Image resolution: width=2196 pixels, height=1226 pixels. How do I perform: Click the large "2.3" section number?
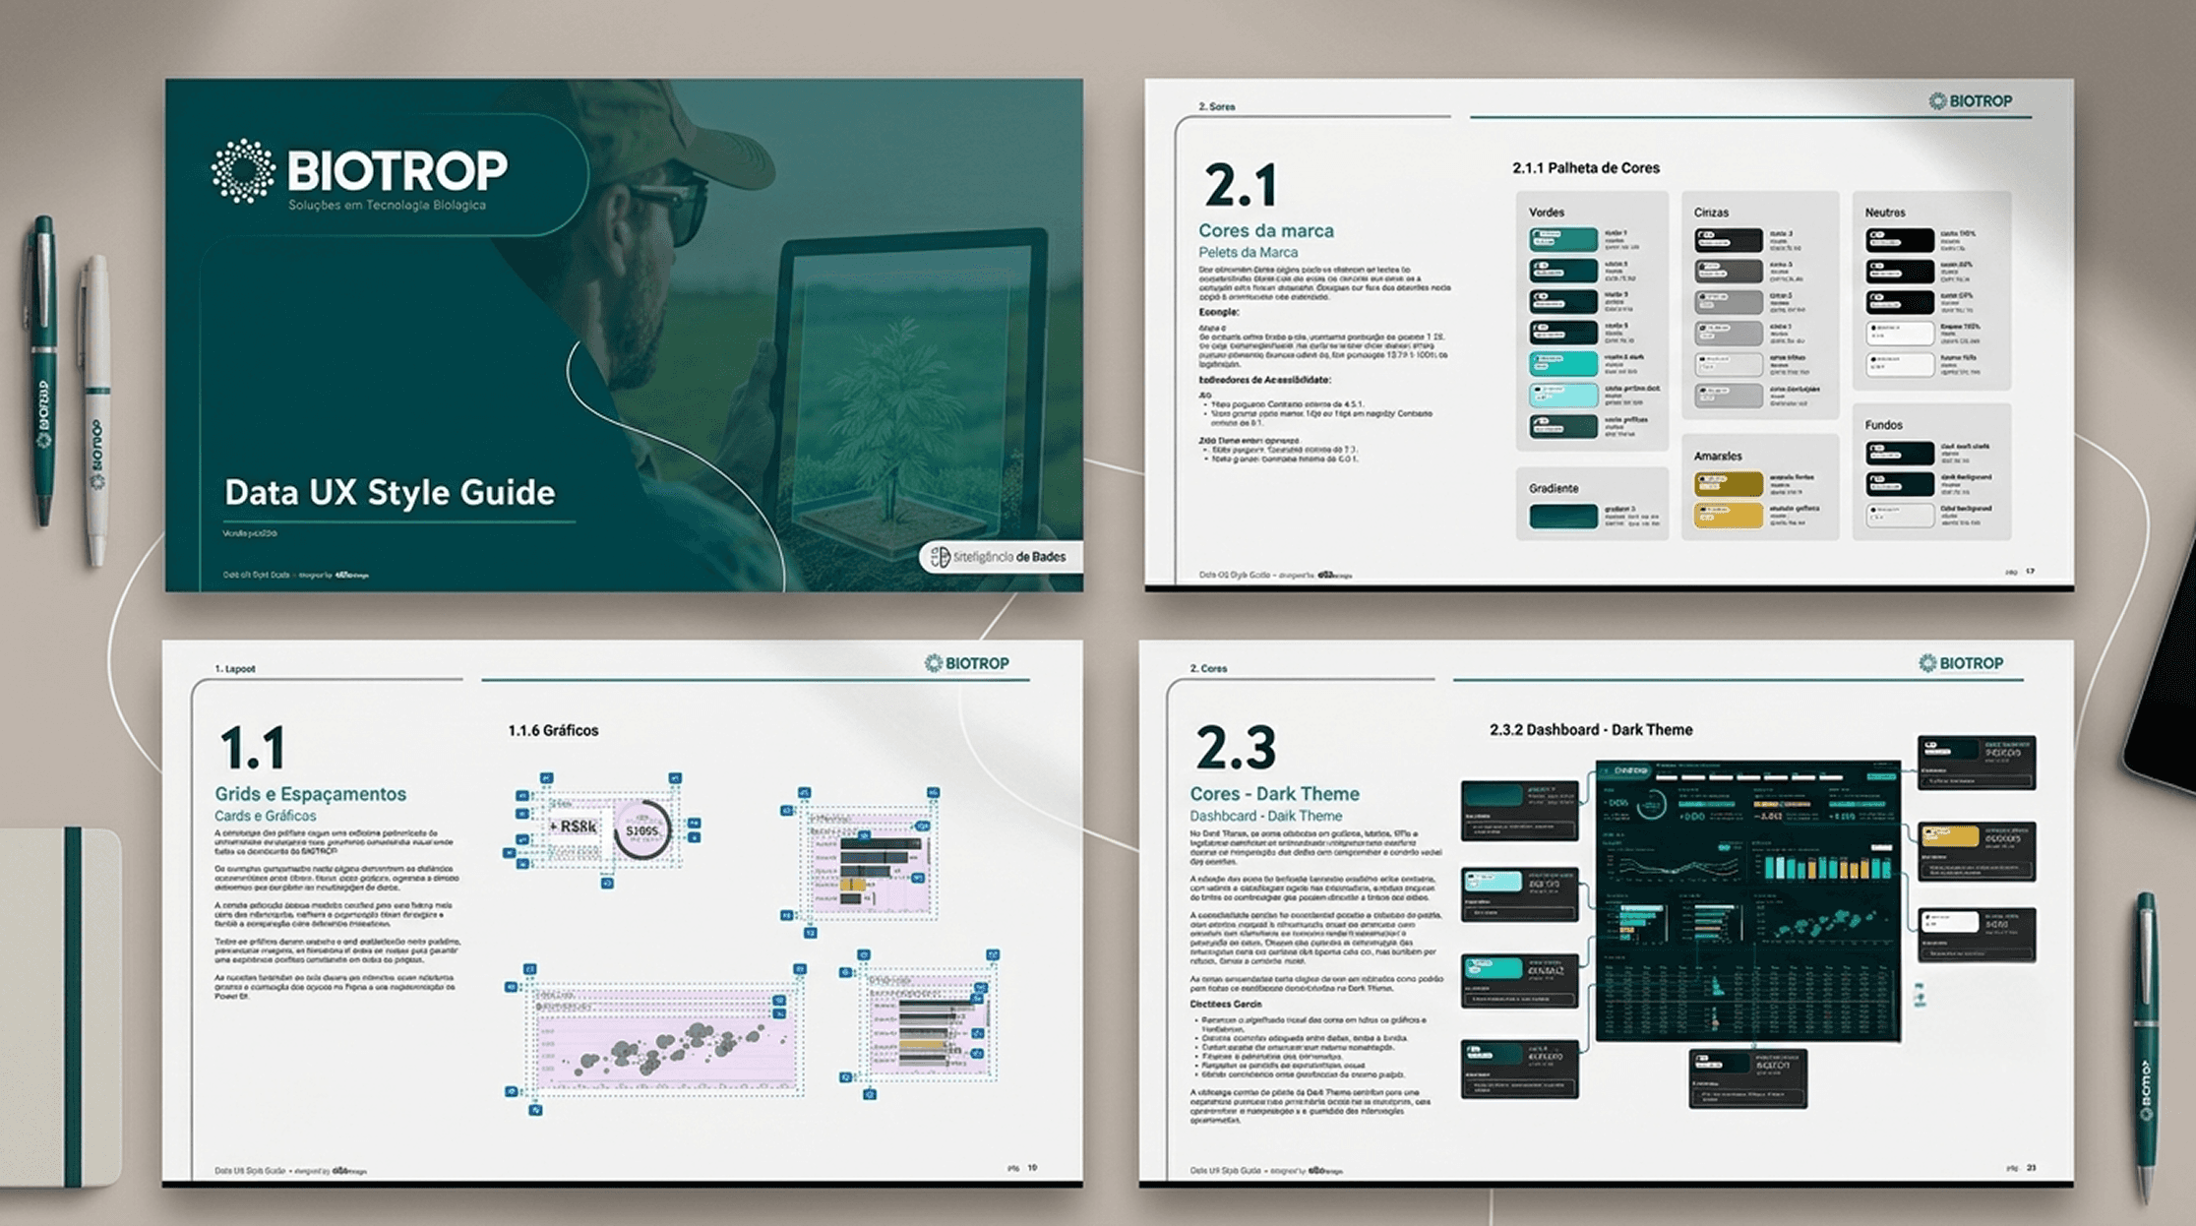click(1236, 748)
